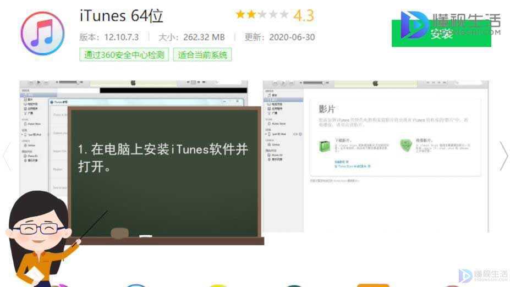Screen dimensions: 510x287
Task: Click the version text 12.10.7.3
Action: (x=122, y=37)
